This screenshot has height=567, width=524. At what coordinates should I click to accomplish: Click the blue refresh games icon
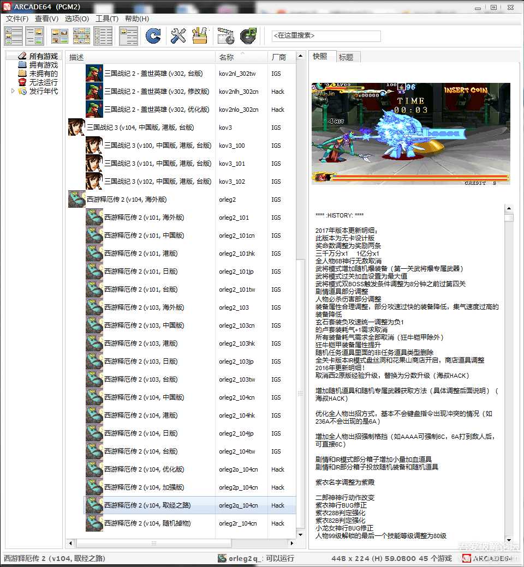pyautogui.click(x=153, y=35)
